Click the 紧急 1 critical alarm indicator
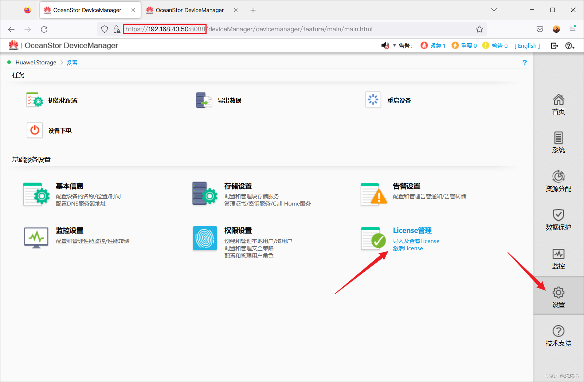Viewport: 584px width, 382px height. point(433,45)
